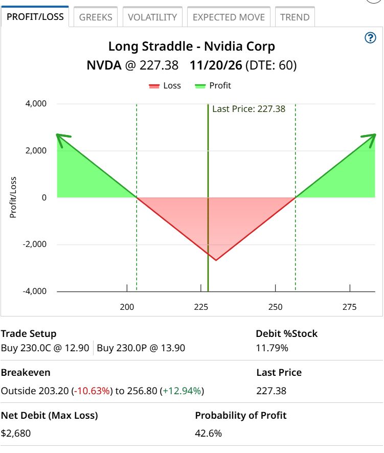Image resolution: width=384 pixels, height=453 pixels.
Task: Click the upper breakeven dashed line
Action: [296, 197]
